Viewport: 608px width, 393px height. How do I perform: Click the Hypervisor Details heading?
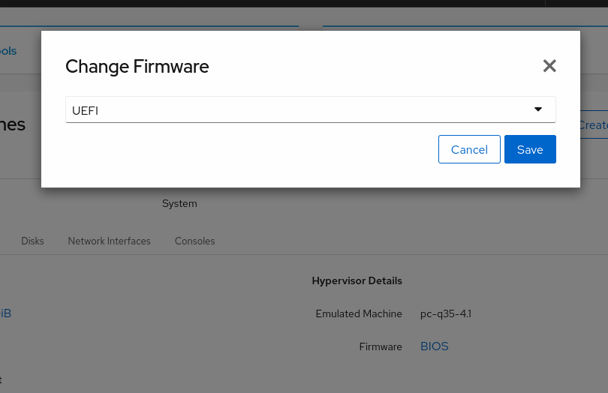pyautogui.click(x=357, y=280)
